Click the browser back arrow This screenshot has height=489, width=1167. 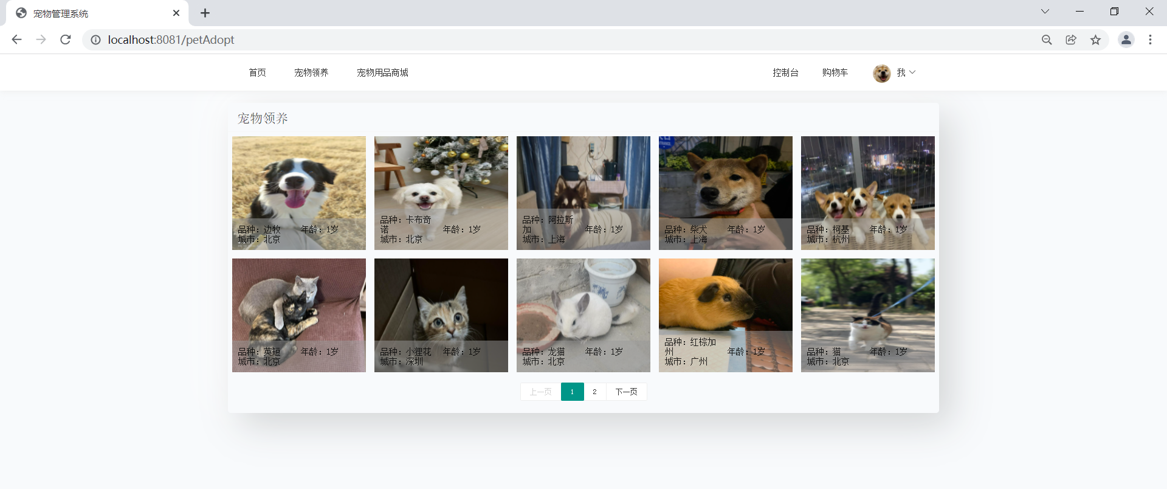click(16, 40)
